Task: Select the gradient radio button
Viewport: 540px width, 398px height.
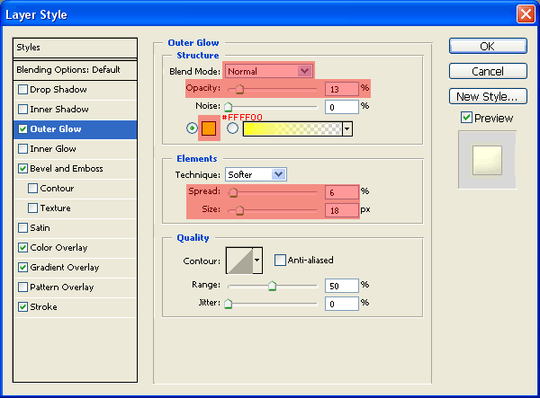Action: (232, 128)
